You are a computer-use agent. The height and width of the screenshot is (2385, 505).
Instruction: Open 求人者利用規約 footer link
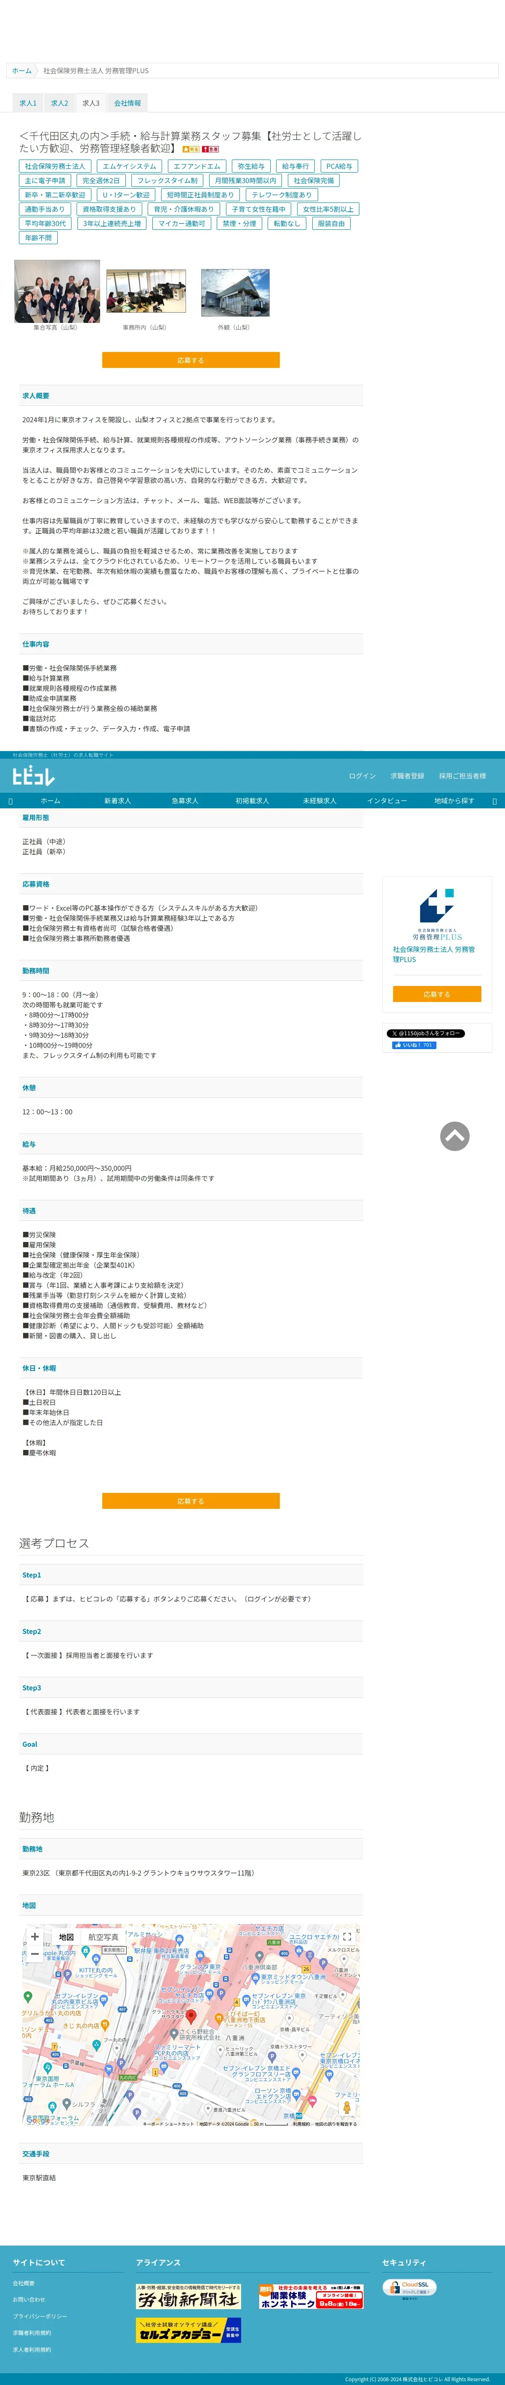(32, 2349)
